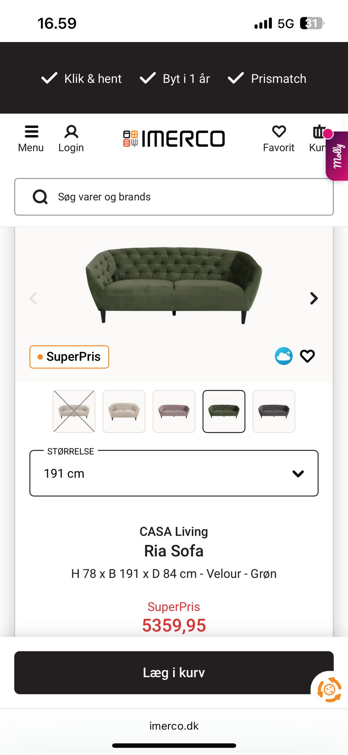Image resolution: width=348 pixels, height=755 pixels.
Task: Expand the Størrelse 191 cm dropdown
Action: click(x=174, y=473)
